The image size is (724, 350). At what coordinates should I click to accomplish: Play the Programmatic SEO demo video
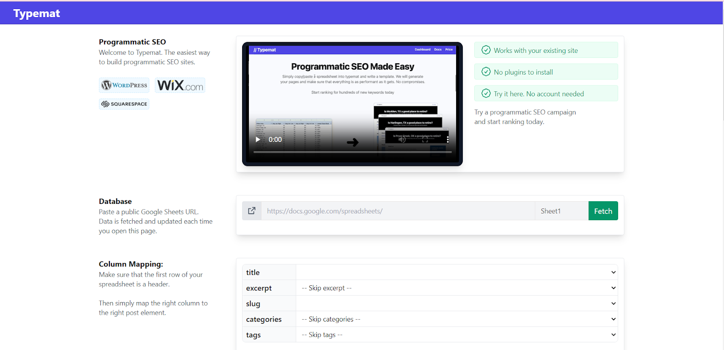point(258,139)
